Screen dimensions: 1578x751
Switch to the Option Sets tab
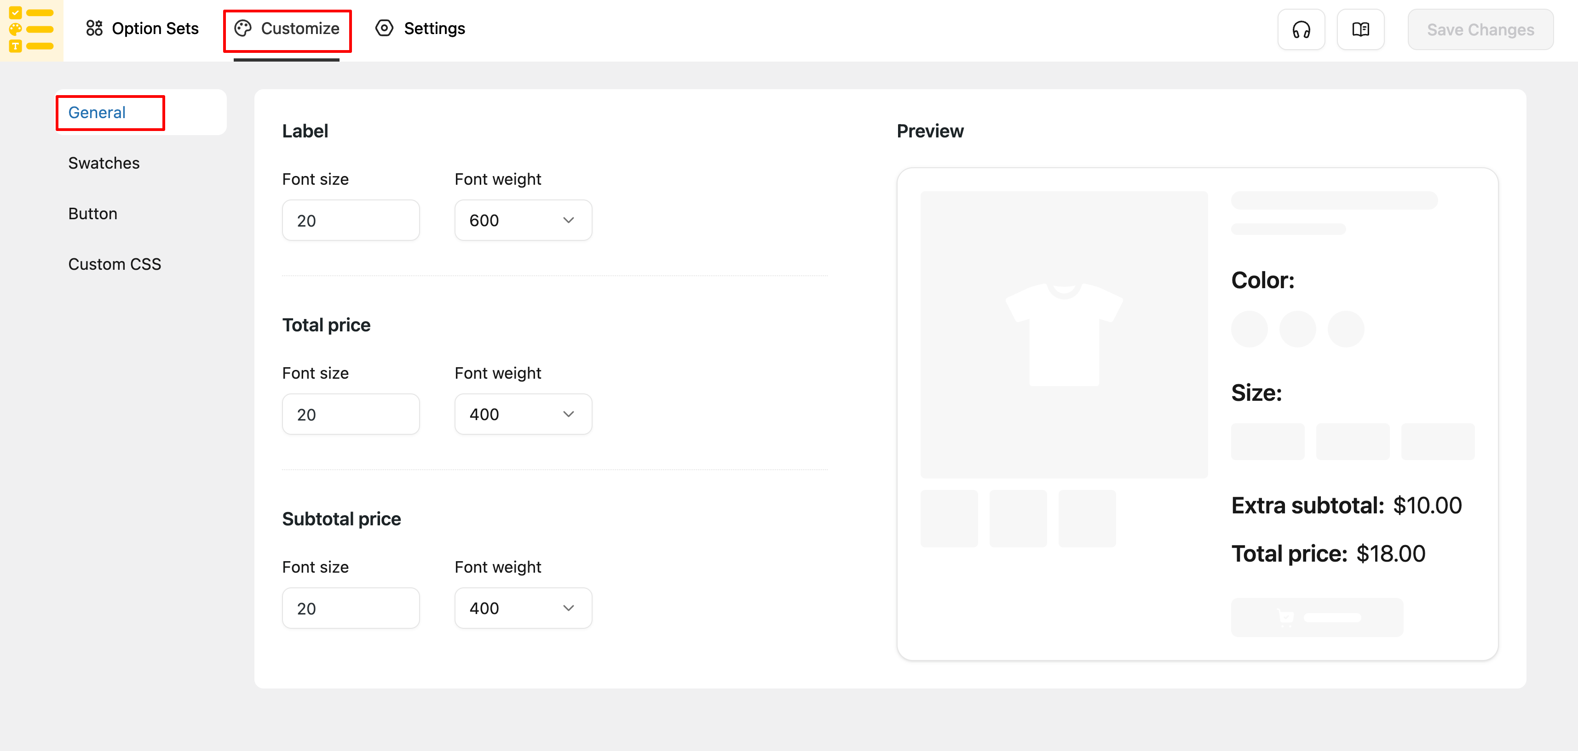(143, 28)
